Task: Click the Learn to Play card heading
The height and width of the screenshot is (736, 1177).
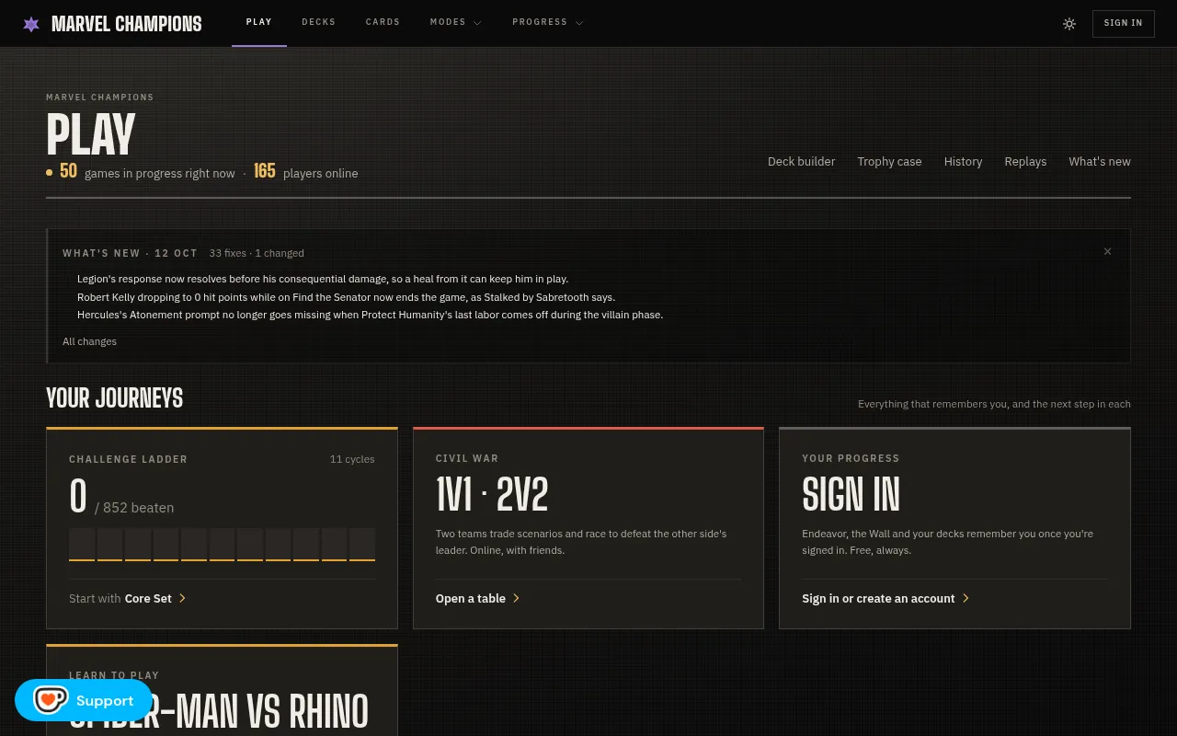Action: pyautogui.click(x=219, y=710)
